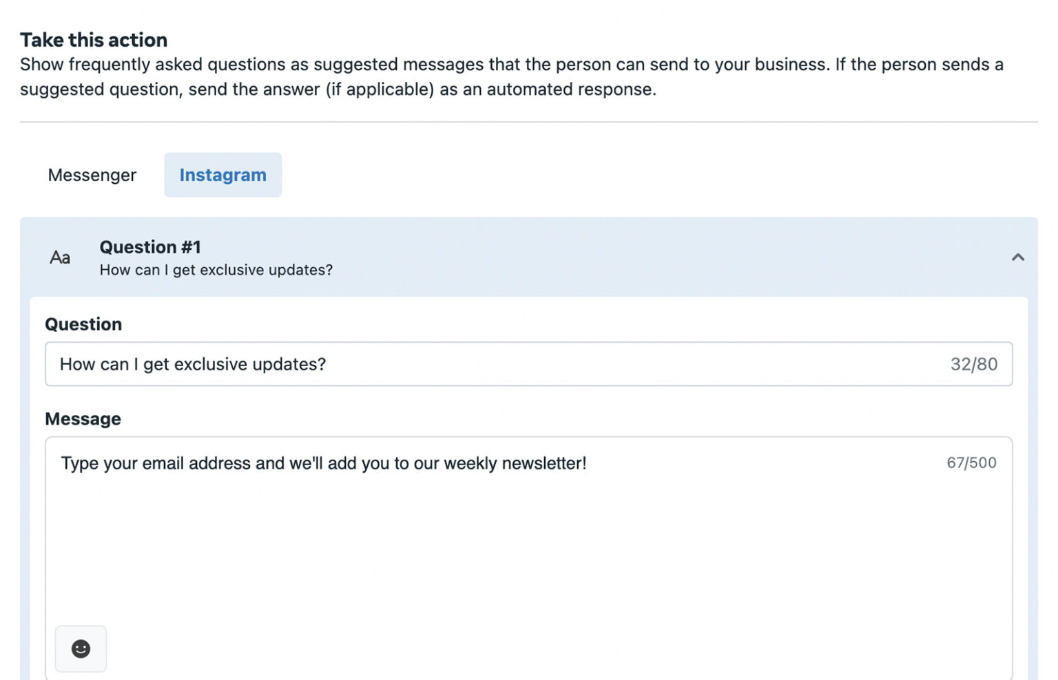
Task: Click the bold "Message" field label
Action: (83, 419)
